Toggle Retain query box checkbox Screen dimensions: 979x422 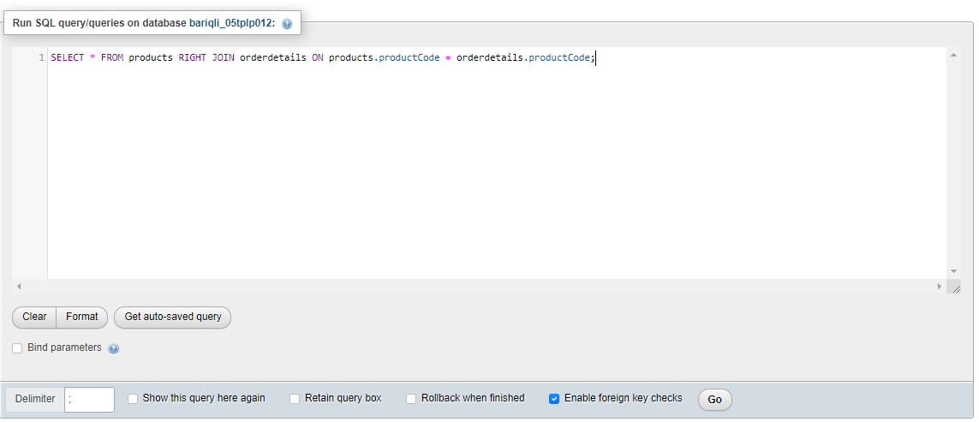click(295, 399)
